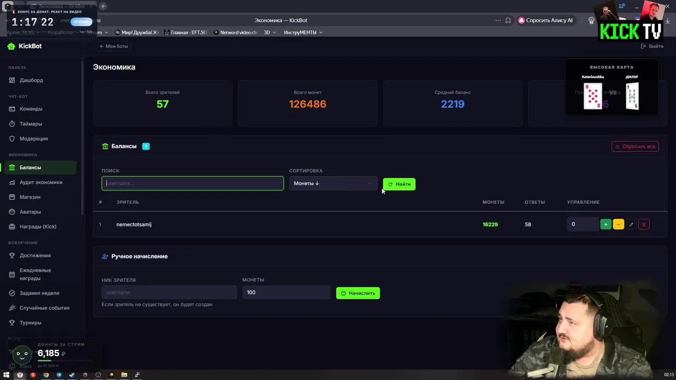Open Задания недели sidebar item
The height and width of the screenshot is (380, 676).
(x=40, y=293)
